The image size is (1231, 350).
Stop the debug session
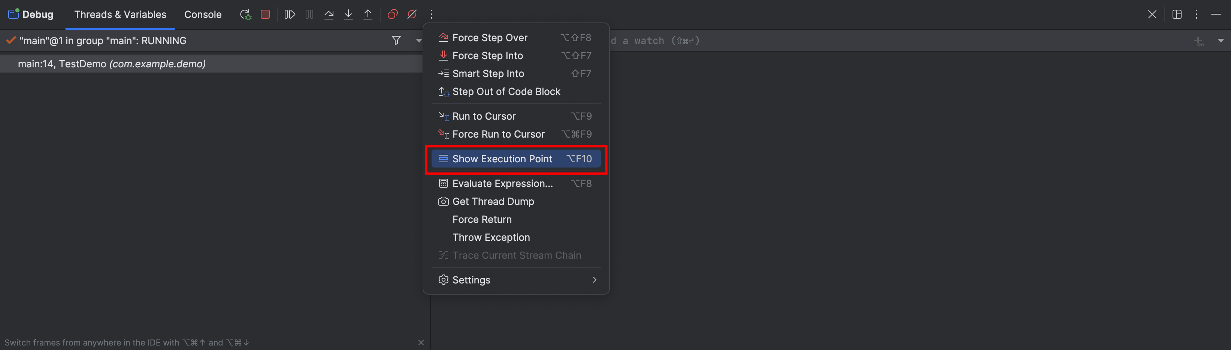coord(265,14)
